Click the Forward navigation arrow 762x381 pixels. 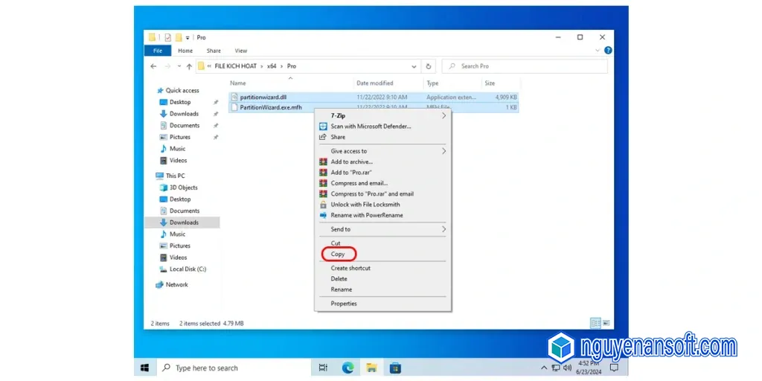point(167,66)
